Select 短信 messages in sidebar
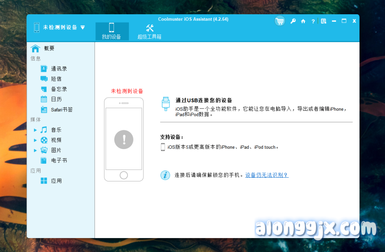 coord(56,79)
